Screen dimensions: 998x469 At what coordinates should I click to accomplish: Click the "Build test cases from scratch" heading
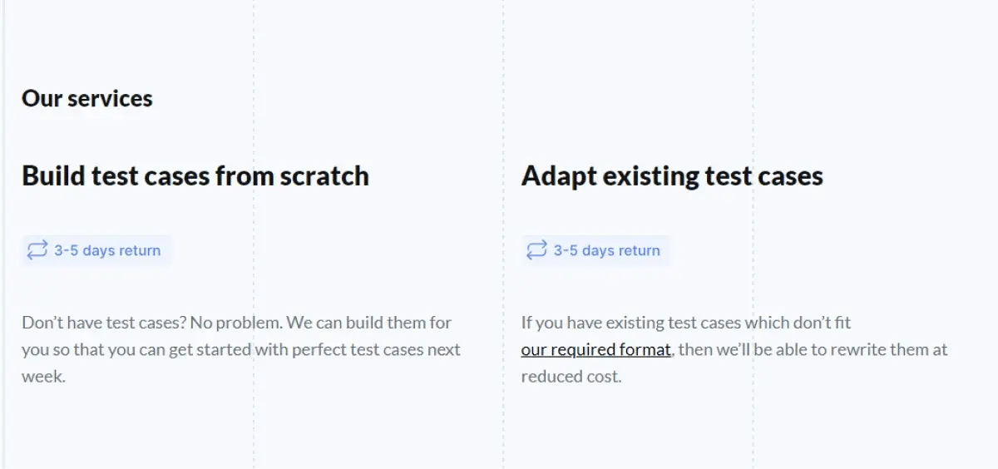pyautogui.click(x=195, y=176)
